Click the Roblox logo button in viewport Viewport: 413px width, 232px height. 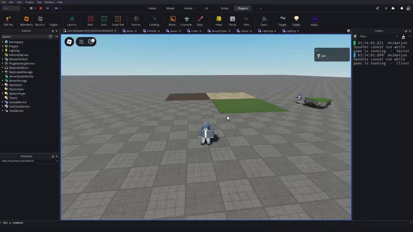(69, 42)
